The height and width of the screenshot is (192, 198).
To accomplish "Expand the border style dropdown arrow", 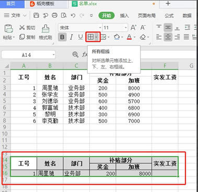I will pyautogui.click(x=97, y=37).
